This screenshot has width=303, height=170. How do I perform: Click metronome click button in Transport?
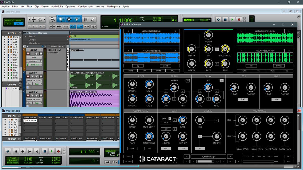click(114, 162)
